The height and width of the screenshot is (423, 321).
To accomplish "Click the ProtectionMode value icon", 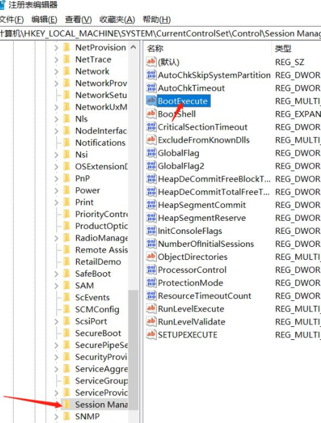I will point(151,282).
